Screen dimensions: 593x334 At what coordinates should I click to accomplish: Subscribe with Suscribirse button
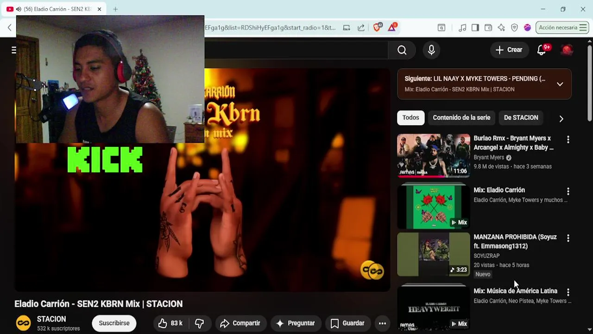pos(114,323)
